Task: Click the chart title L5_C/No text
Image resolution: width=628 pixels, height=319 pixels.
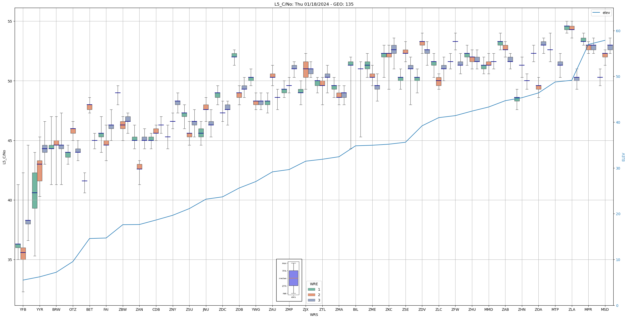Action: (x=314, y=4)
